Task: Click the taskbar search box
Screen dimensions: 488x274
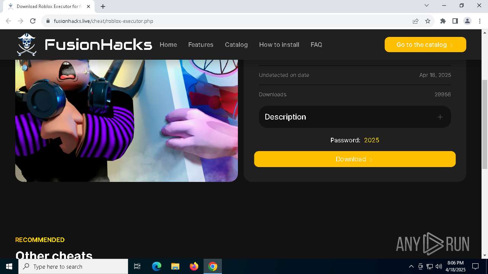Action: (73, 266)
